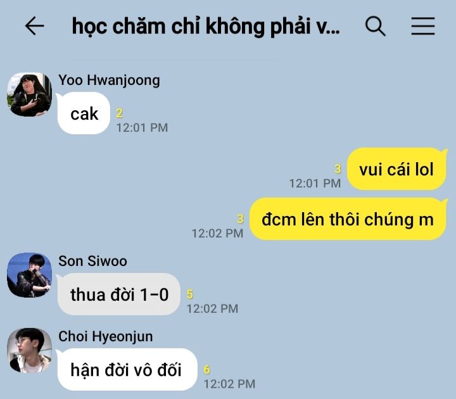Select the 'thua đời 1-0' message bubble

pyautogui.click(x=118, y=294)
